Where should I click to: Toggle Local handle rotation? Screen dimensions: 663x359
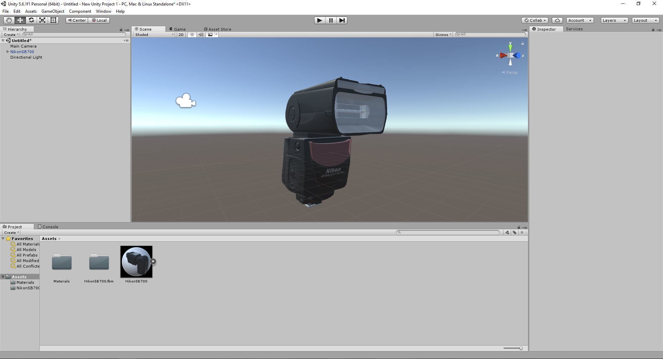[99, 20]
